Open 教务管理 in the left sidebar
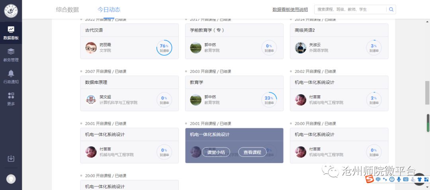Screen dimensions: 430x190 click(x=11, y=55)
